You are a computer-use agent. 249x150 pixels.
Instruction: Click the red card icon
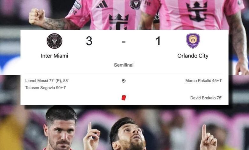click(x=124, y=98)
